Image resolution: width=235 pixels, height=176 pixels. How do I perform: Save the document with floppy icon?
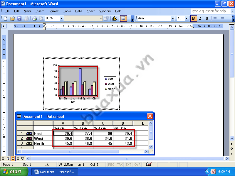19,18
